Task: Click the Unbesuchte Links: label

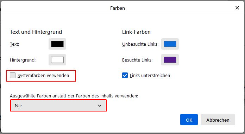Action: pyautogui.click(x=140, y=44)
